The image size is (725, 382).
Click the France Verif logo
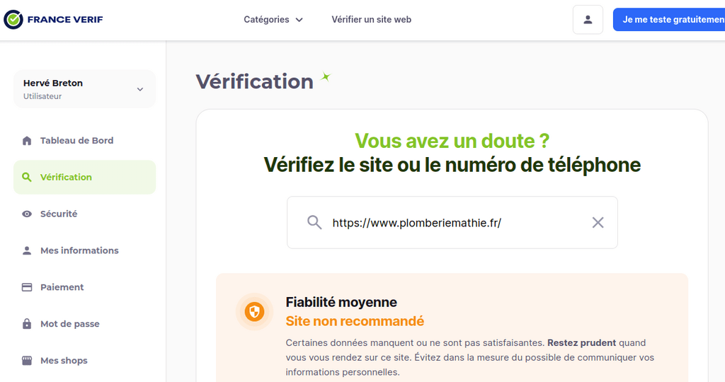[53, 19]
